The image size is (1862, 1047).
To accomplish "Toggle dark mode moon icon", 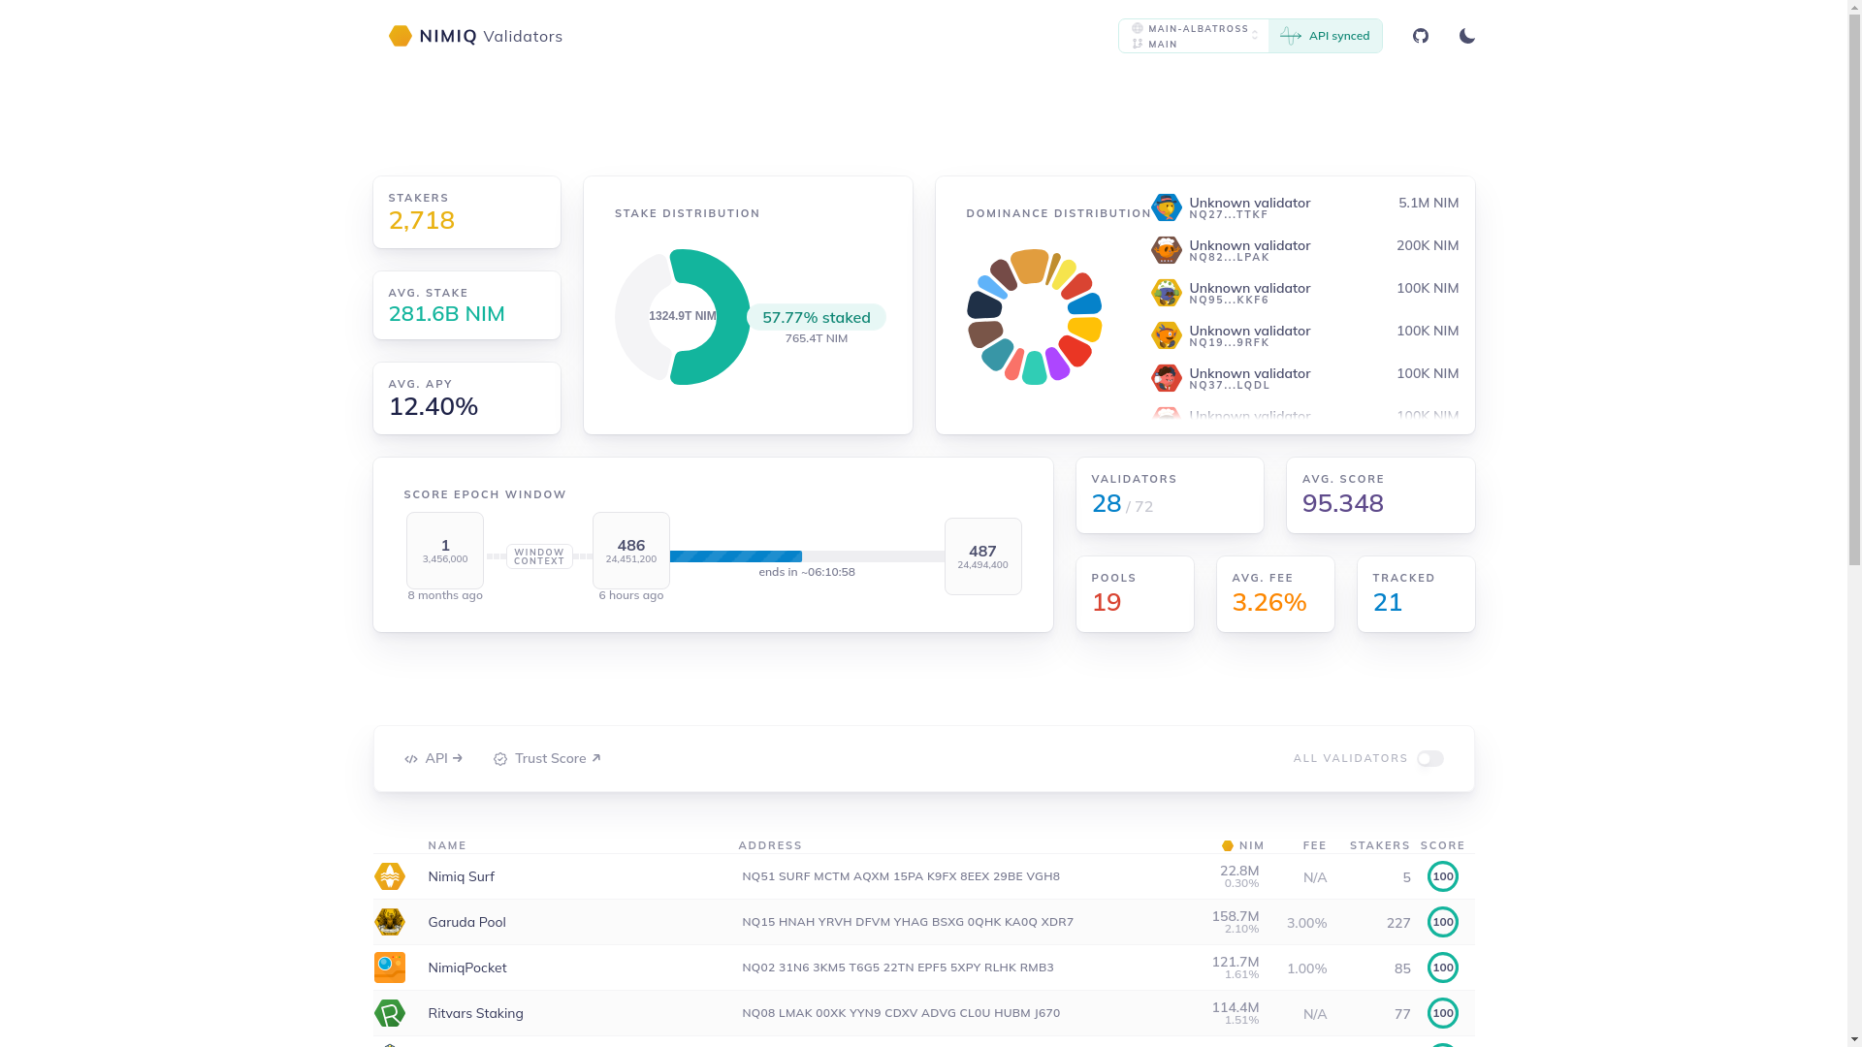I will click(x=1467, y=36).
